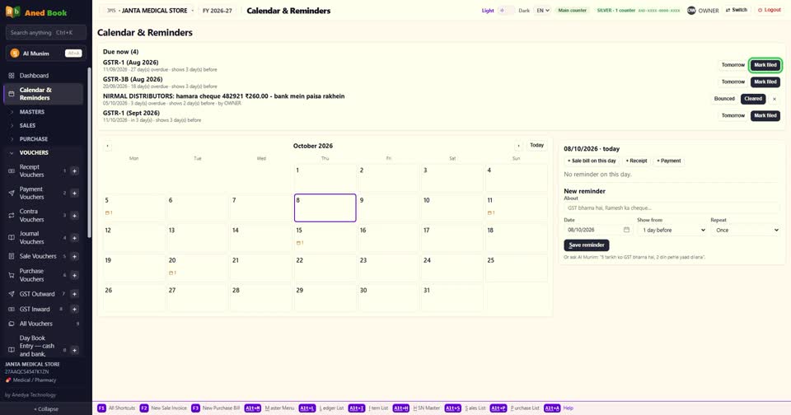
Task: Click the reminder Date field
Action: (599, 230)
